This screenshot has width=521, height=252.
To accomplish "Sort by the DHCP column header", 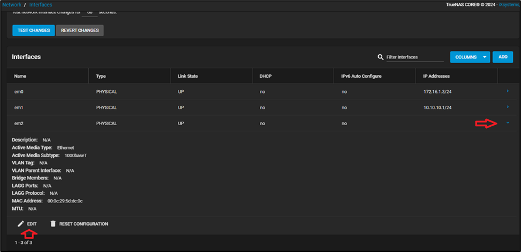I will click(x=266, y=76).
